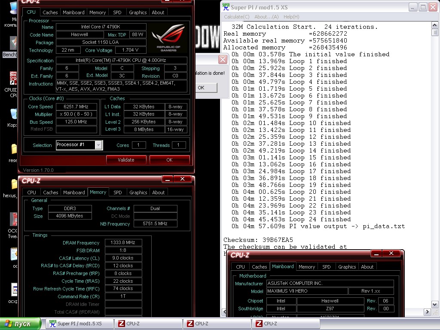Click the Super PI horizontal scrollbar right arrow
The width and height of the screenshot is (440, 330).
(428, 312)
